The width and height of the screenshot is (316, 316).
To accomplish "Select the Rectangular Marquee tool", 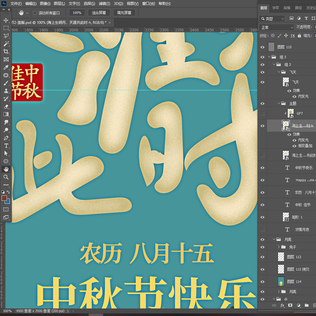I will tap(6, 28).
